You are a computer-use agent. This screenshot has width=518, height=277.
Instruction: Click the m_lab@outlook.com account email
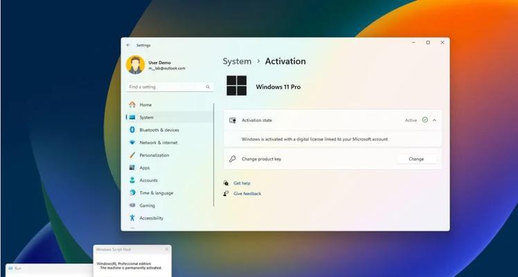click(167, 69)
